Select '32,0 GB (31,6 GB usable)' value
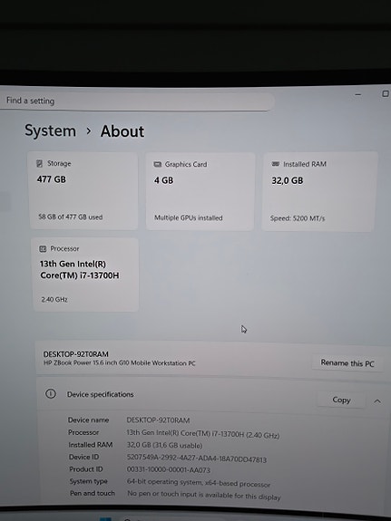 (x=164, y=445)
